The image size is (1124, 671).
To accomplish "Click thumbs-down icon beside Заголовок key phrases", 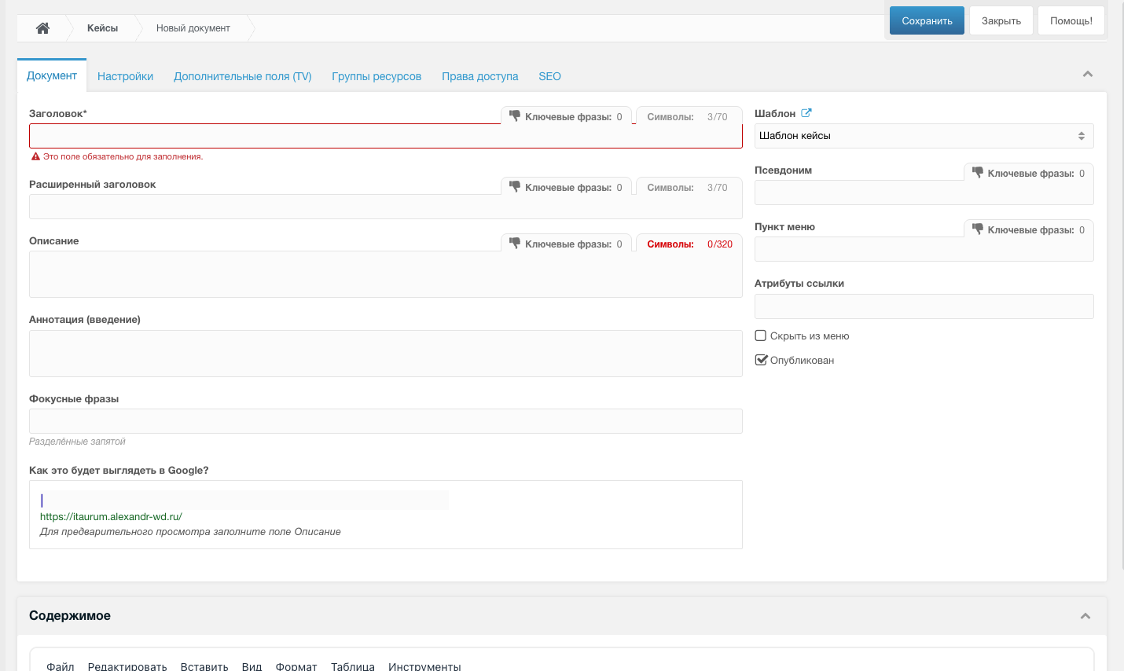I will pyautogui.click(x=515, y=116).
